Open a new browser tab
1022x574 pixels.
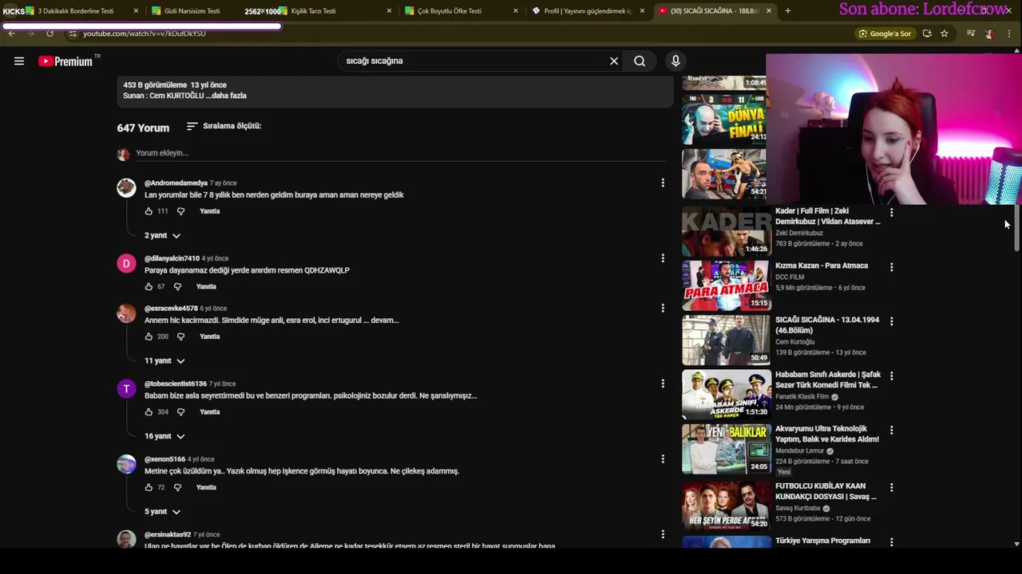tap(788, 11)
